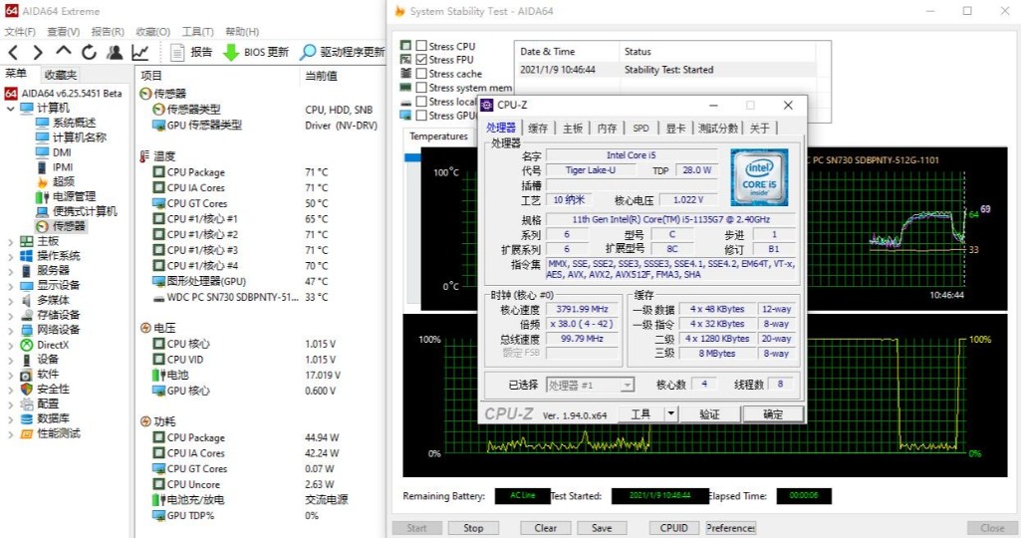
Task: Toggle the Stress cache checkbox
Action: coord(421,74)
